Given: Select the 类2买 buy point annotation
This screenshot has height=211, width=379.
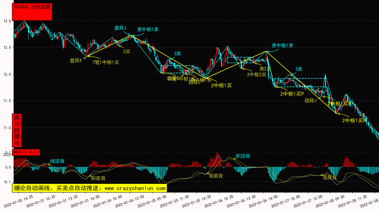Looking at the screenshot, I should coord(265,69).
